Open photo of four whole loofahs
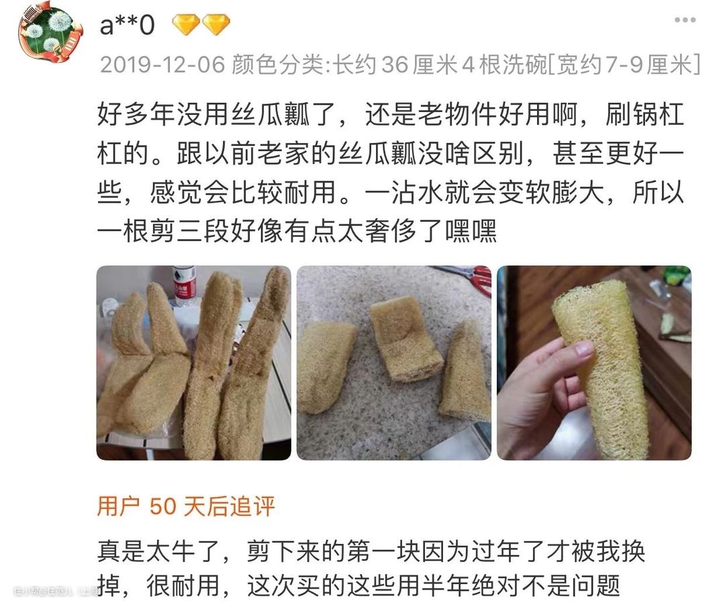 point(194,363)
